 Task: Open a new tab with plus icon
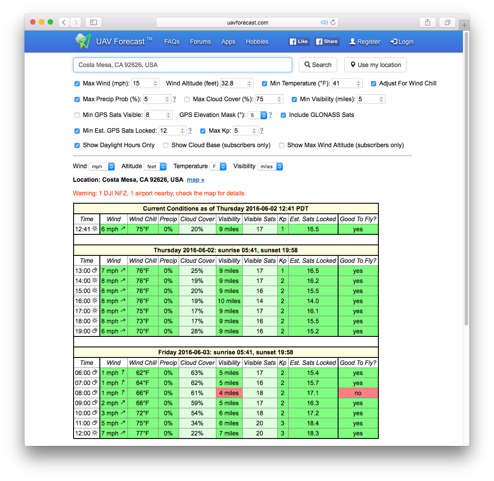pyautogui.click(x=464, y=25)
